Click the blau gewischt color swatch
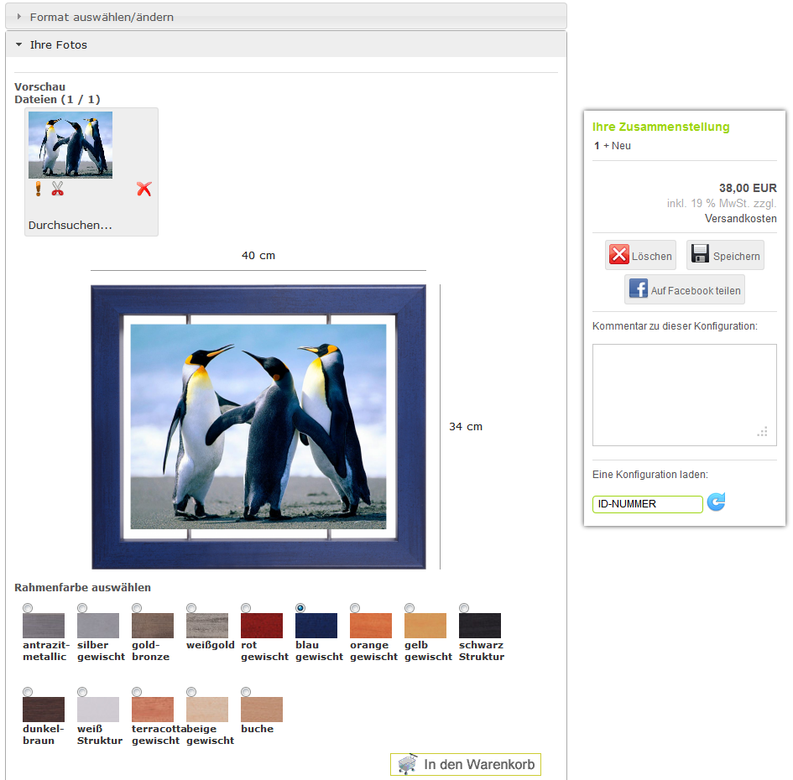Screen dimensions: 793x780 click(x=316, y=626)
